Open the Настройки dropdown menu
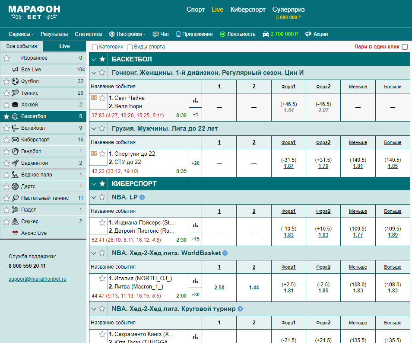Screen dimensions: 412x343 (x=127, y=34)
